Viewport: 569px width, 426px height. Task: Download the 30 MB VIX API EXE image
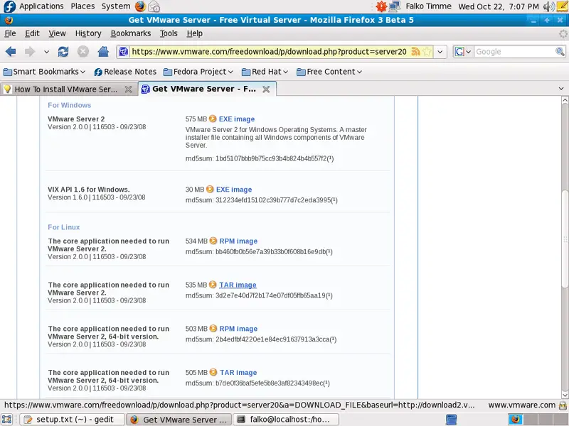(234, 190)
